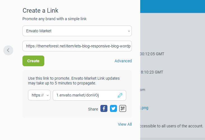Click the Share label beside social icons
The image size is (205, 140).
[93, 109]
